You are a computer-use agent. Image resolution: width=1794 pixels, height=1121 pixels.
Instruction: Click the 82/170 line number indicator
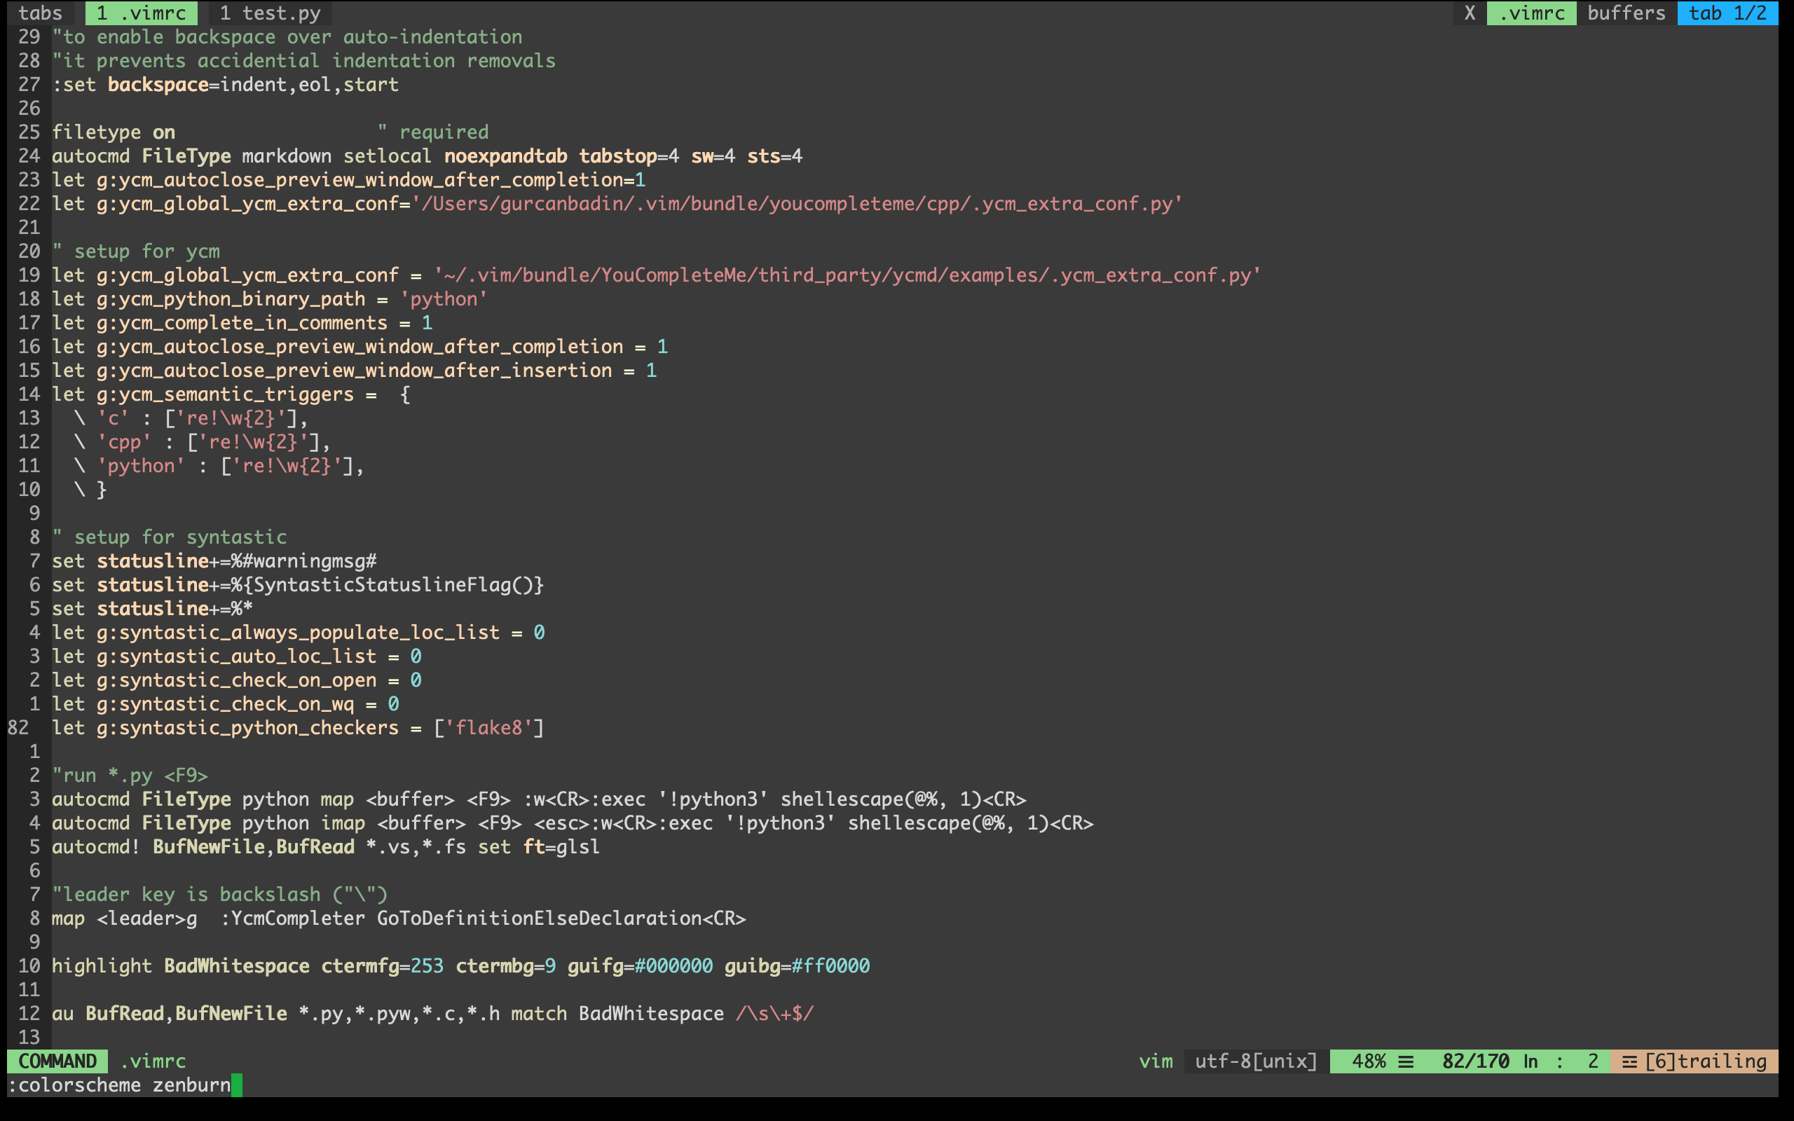(1475, 1061)
